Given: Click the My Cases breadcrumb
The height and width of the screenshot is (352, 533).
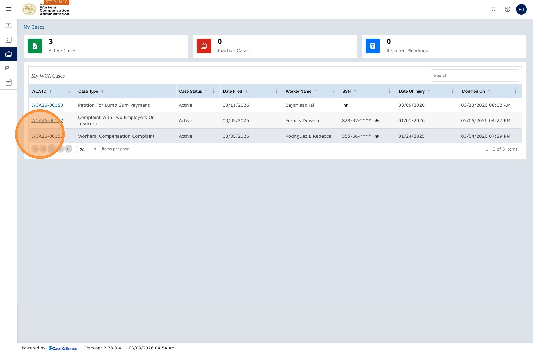Looking at the screenshot, I should point(34,27).
